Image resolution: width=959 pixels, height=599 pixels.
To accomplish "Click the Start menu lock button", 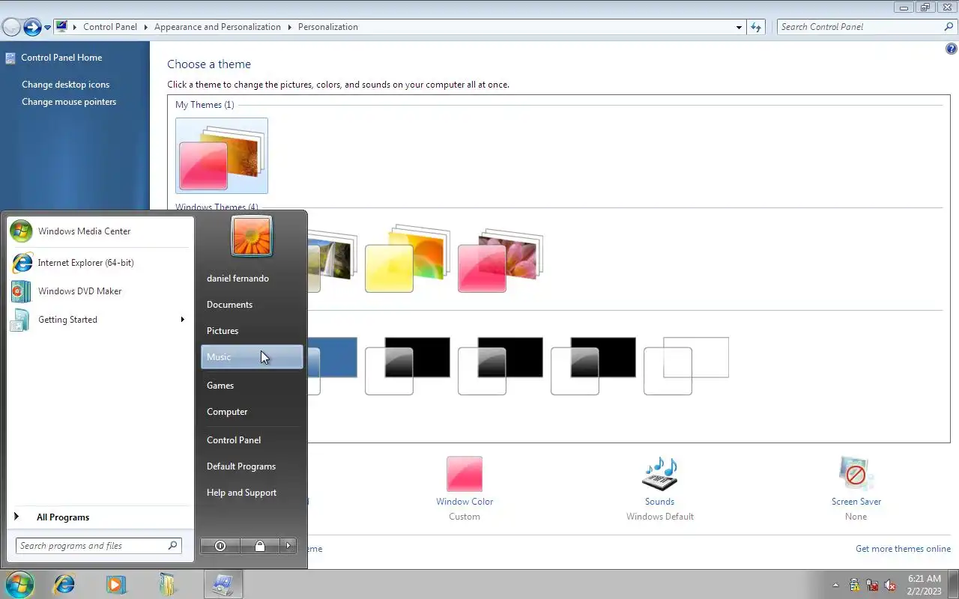I will click(260, 546).
